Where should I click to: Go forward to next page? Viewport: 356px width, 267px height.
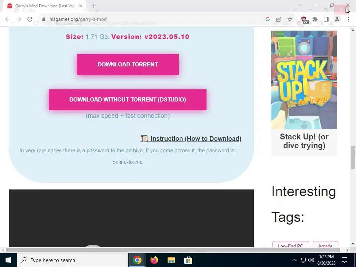[19, 19]
